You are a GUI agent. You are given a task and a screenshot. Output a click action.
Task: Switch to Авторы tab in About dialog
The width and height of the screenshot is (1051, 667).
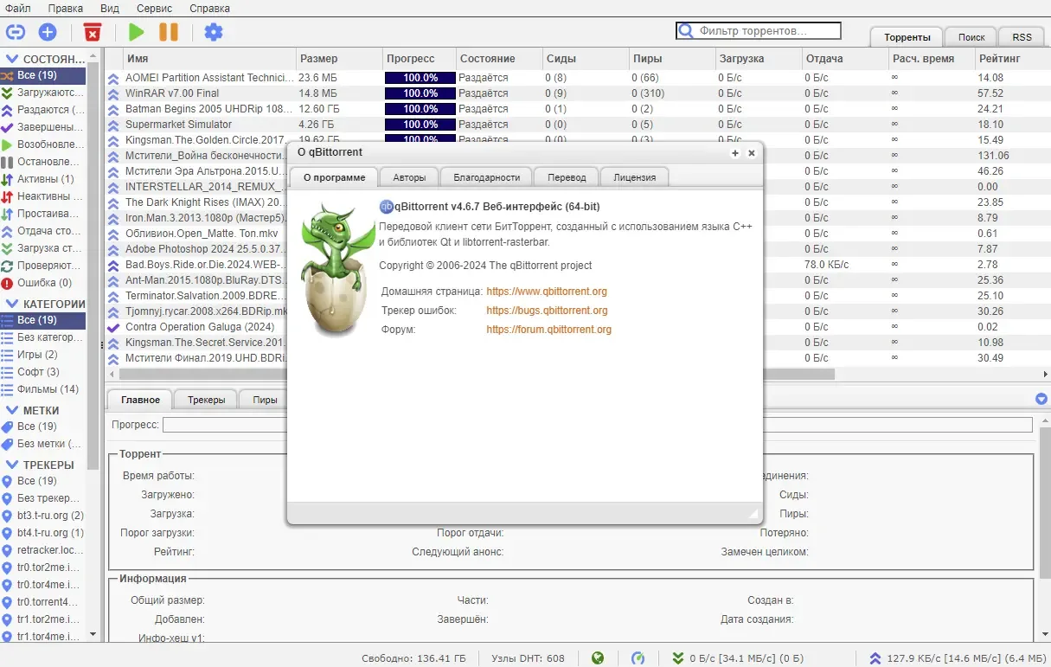[409, 177]
